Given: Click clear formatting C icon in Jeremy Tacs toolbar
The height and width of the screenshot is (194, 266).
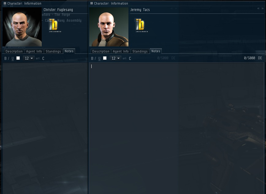Looking at the screenshot, I should click(130, 58).
